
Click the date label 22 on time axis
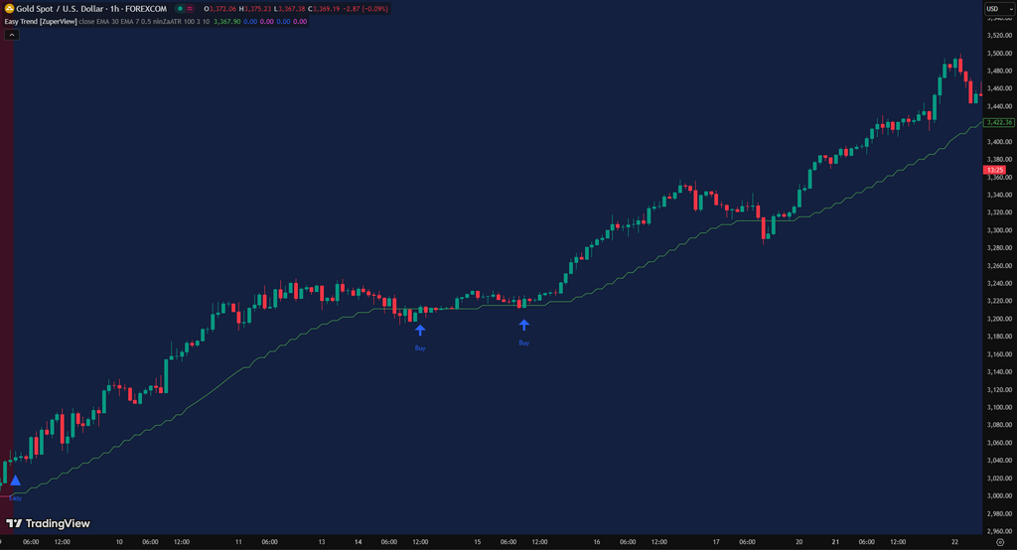point(954,542)
